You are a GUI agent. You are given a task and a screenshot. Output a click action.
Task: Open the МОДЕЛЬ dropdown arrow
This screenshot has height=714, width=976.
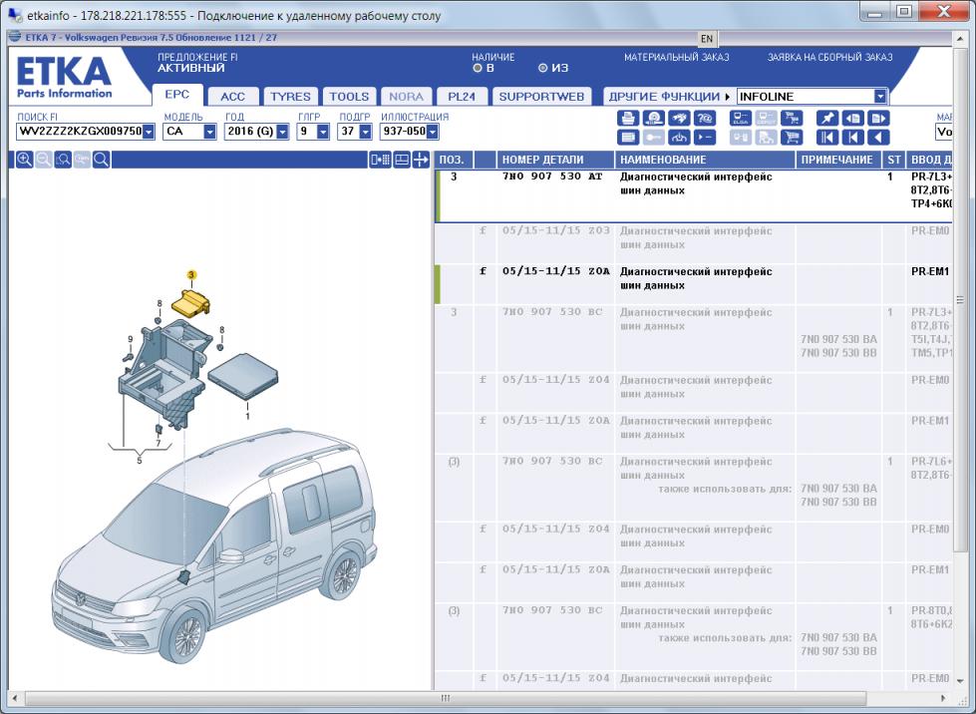(x=209, y=132)
